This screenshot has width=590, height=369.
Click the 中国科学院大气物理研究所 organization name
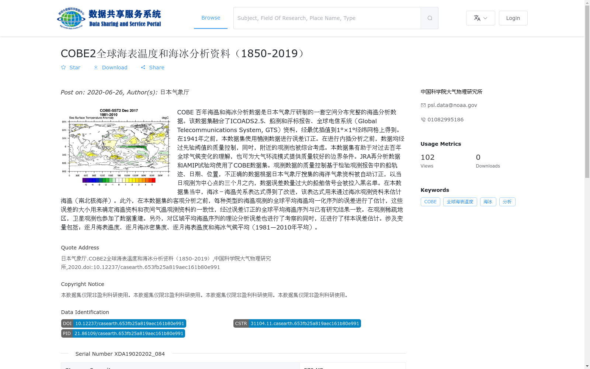click(451, 92)
